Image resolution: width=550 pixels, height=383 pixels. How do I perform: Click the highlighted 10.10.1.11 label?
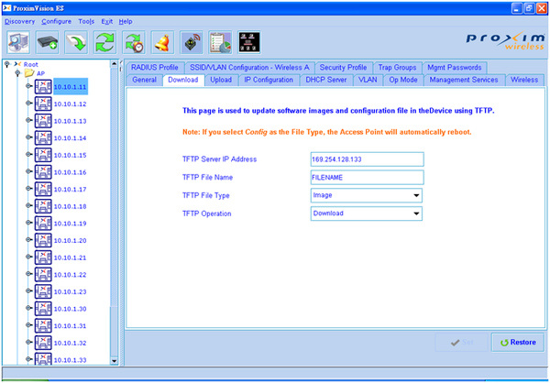click(x=71, y=87)
